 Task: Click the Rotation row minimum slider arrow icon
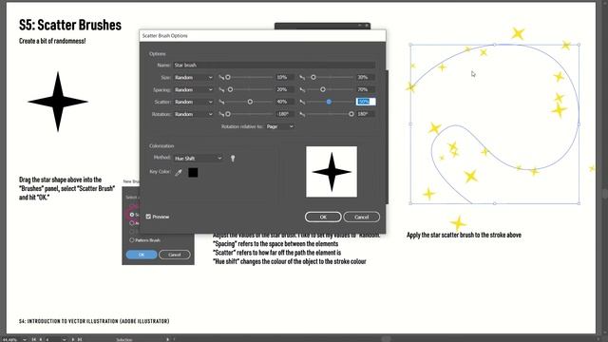[221, 114]
